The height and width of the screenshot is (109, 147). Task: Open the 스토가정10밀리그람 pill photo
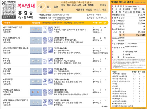[36, 40]
